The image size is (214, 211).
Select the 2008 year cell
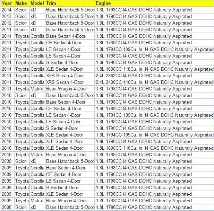7,207
